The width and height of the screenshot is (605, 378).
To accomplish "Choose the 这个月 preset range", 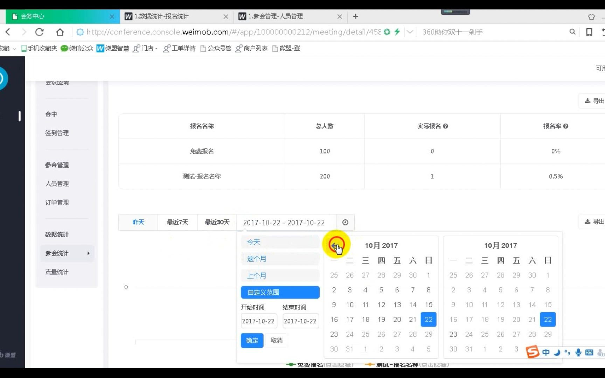I will 280,259.
